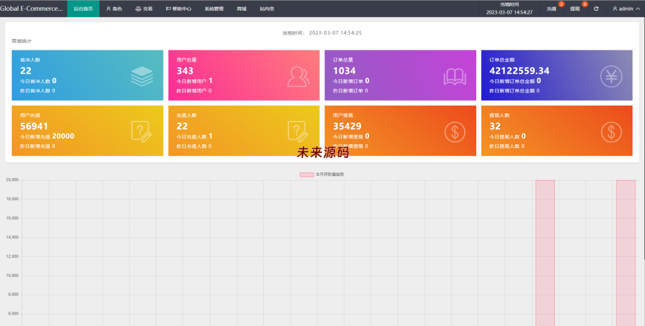This screenshot has height=326, width=645.
Task: Click the red badge 0 on 提现
Action: [x=585, y=4]
